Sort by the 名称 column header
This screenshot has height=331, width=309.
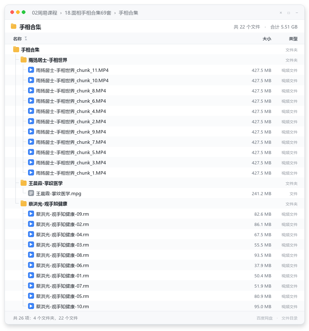pyautogui.click(x=17, y=39)
